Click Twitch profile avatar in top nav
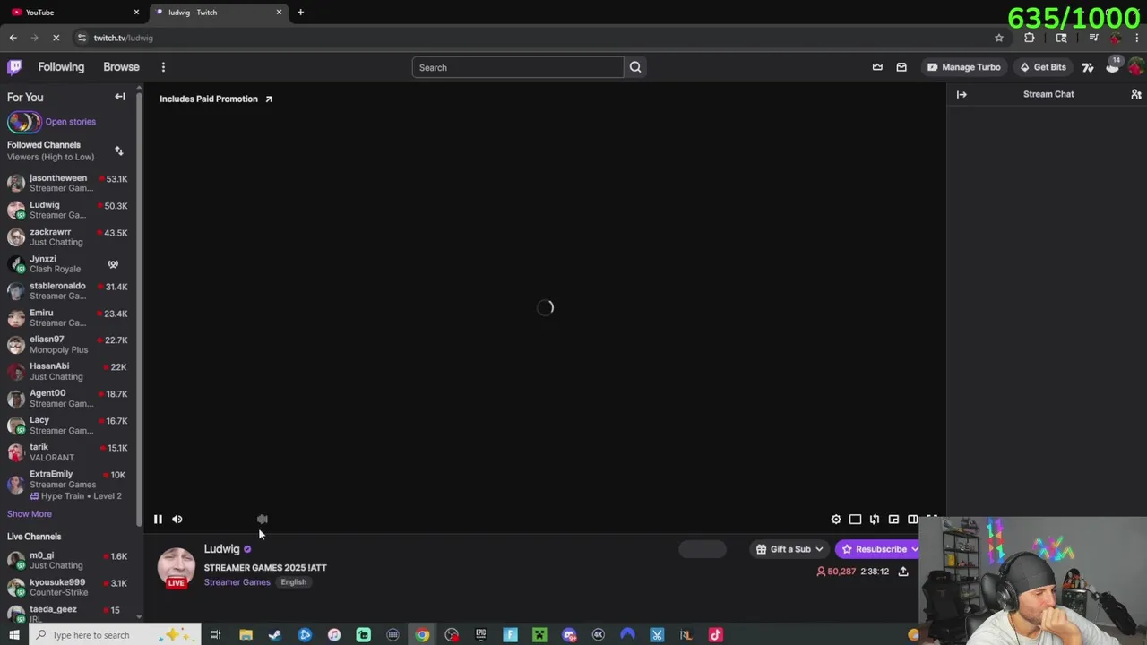This screenshot has height=645, width=1147. click(x=1136, y=67)
